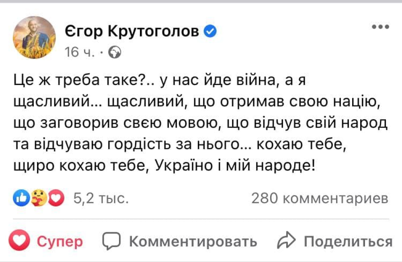The height and width of the screenshot is (262, 402).
Task: Click the heart icon beside Супер
Action: click(x=20, y=241)
